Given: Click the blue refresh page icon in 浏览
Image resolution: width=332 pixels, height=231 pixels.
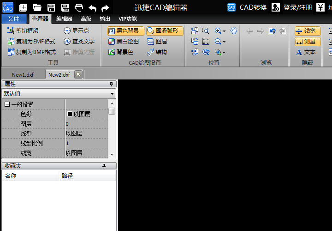Looking at the screenshot, I should 272,31.
